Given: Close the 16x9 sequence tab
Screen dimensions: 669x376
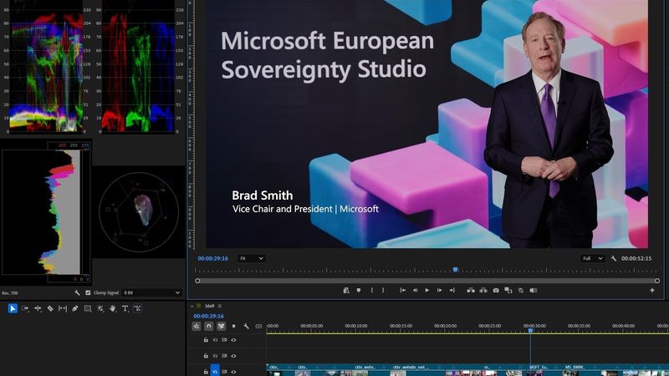Looking at the screenshot, I should [192, 306].
